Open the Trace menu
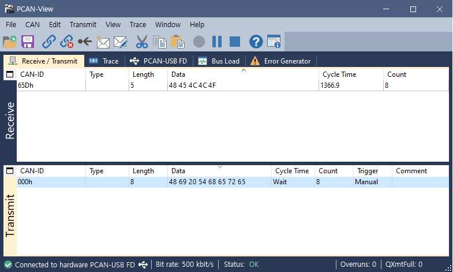Viewport: 453px width, 272px height. point(138,25)
